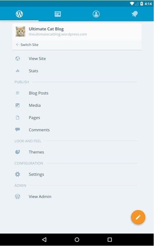The height and width of the screenshot is (246, 154).
Task: Open View Site
Action: click(x=37, y=59)
